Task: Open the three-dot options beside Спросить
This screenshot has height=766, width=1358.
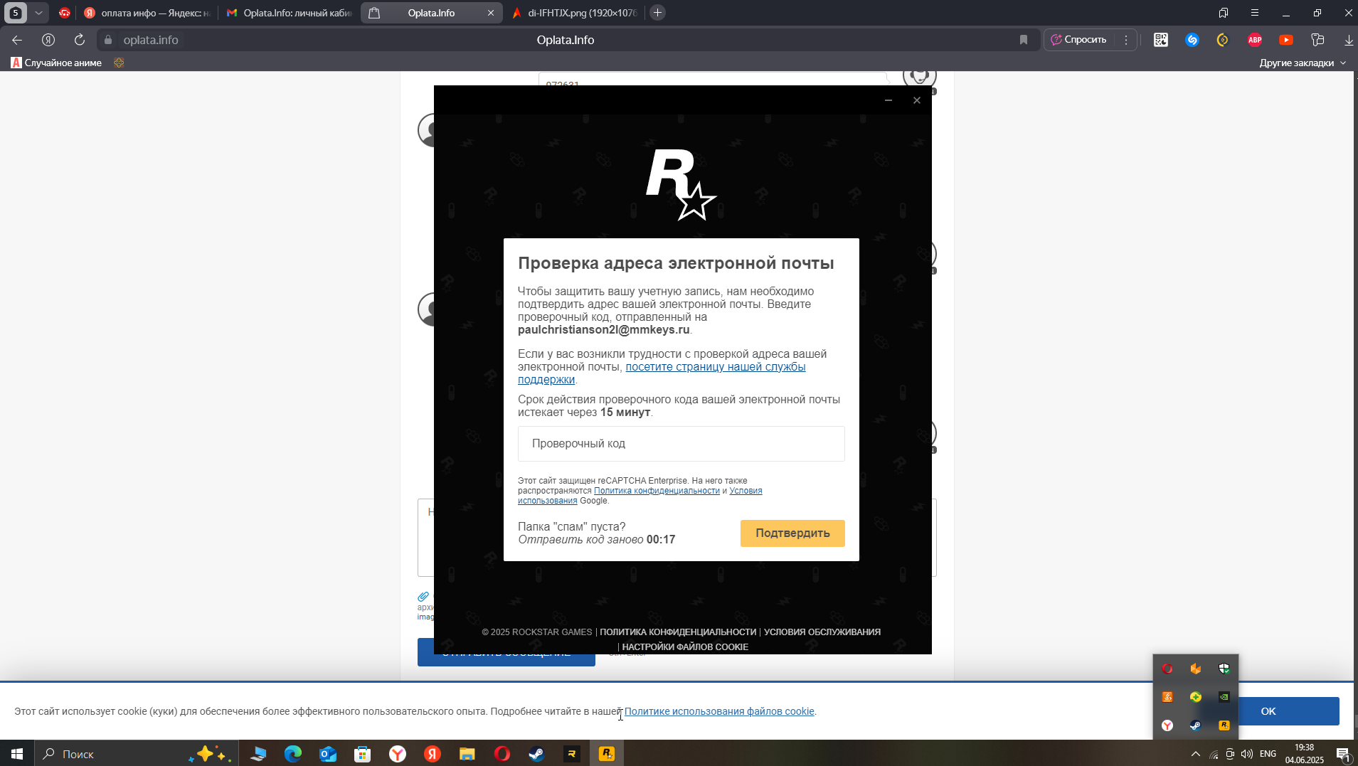Action: [1126, 40]
